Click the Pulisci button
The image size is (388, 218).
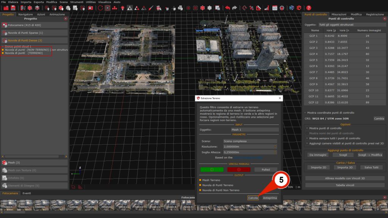pos(266,170)
